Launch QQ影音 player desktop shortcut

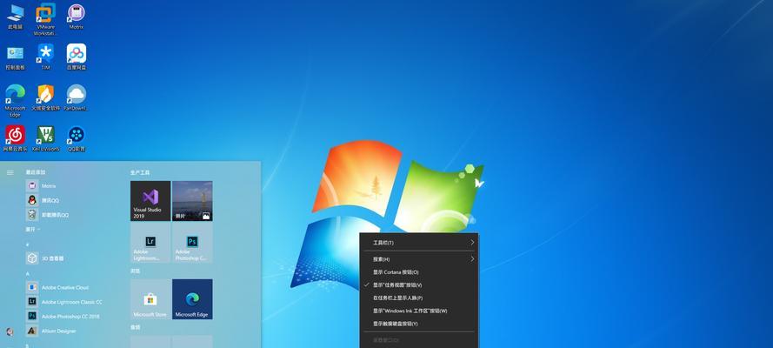click(76, 138)
